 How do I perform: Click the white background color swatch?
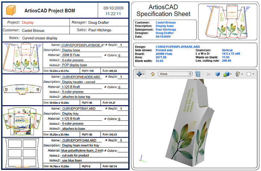coord(248,74)
